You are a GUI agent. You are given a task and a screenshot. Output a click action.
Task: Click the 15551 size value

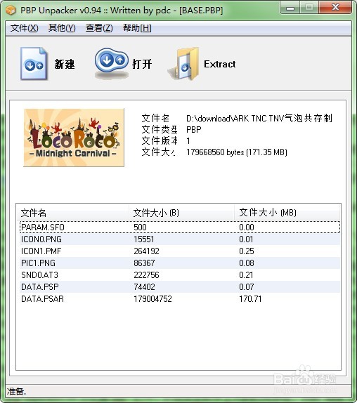pos(144,239)
